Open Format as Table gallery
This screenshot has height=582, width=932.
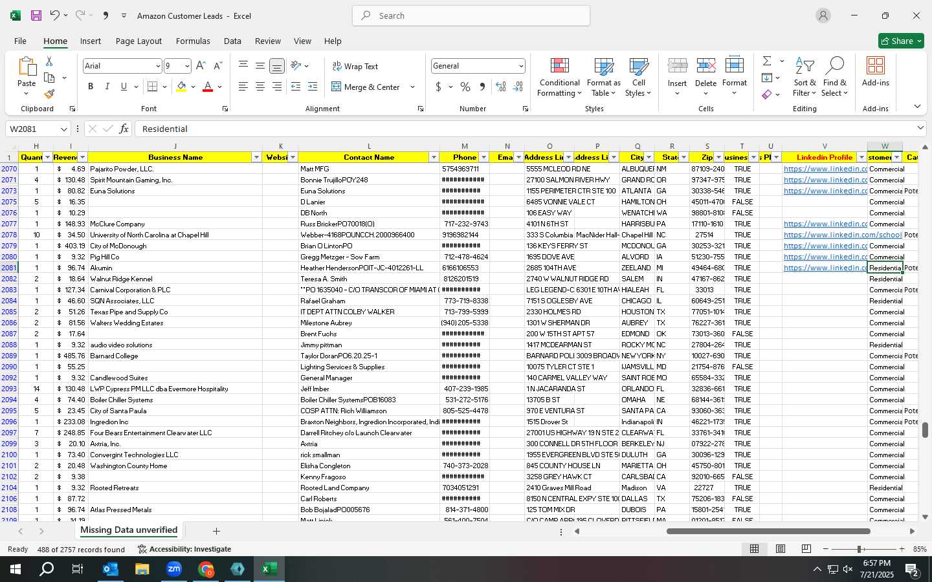pyautogui.click(x=603, y=78)
